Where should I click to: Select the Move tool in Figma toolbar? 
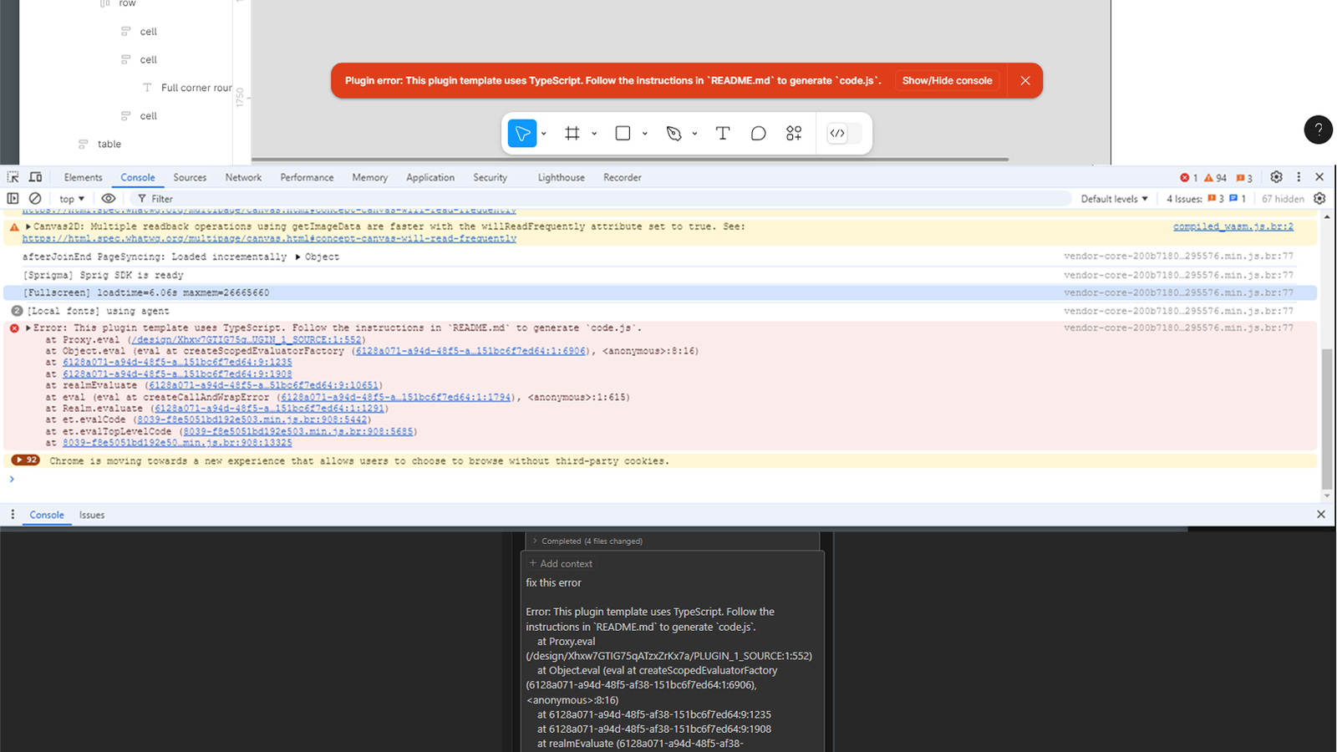pyautogui.click(x=522, y=134)
